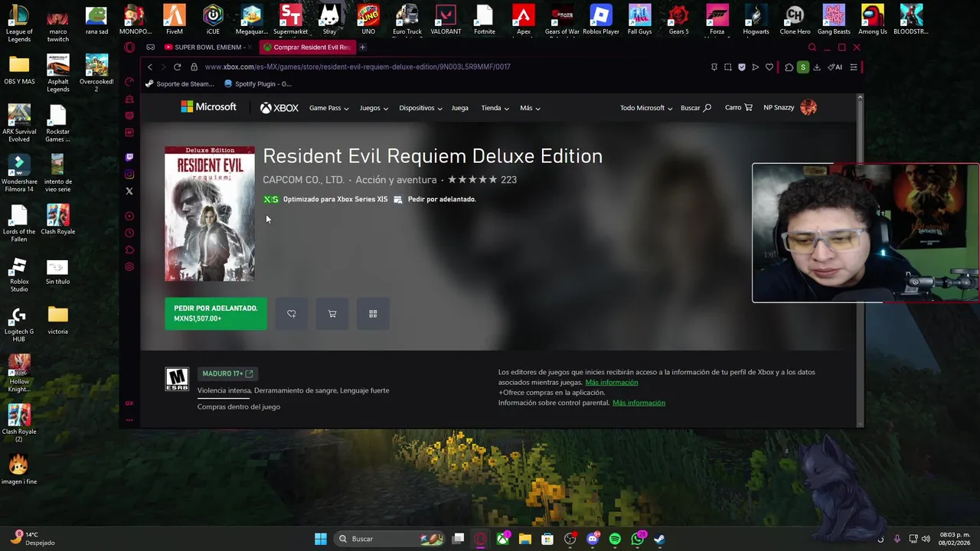Screen dimensions: 980x551
Task: Open the NP Snazzy account profile
Action: [790, 107]
